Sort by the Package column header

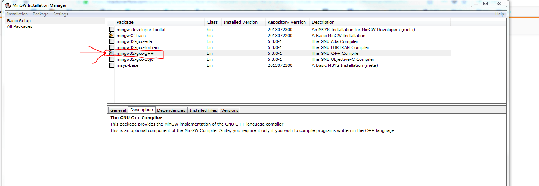(160, 22)
